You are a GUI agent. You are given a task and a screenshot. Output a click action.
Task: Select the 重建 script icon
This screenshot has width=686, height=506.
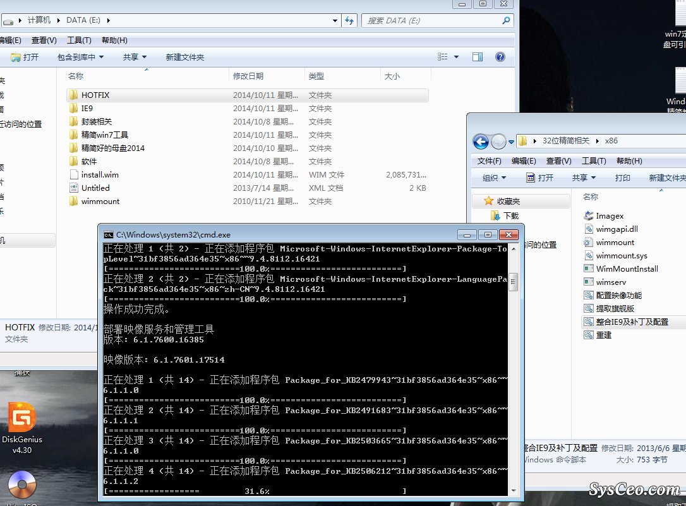tap(589, 335)
